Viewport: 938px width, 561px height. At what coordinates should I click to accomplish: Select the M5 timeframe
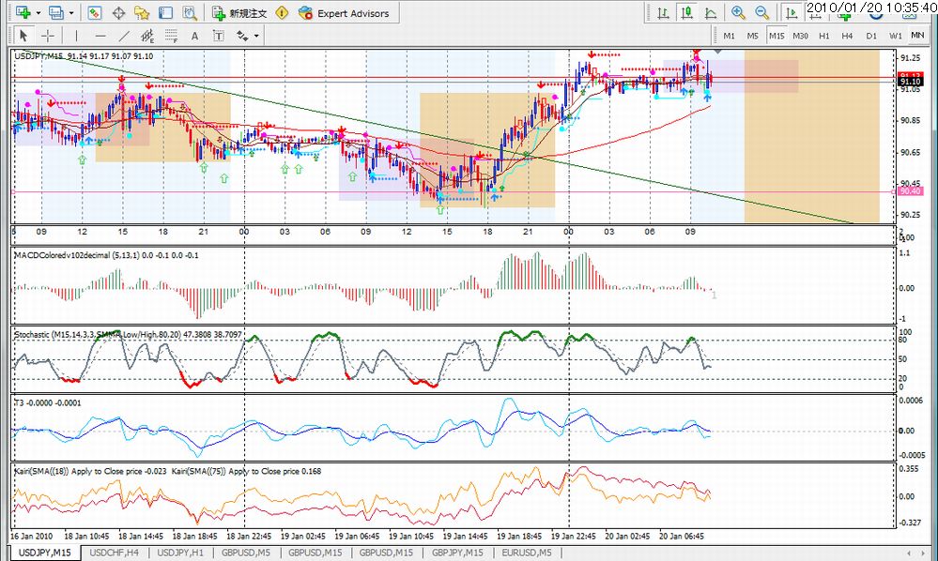click(752, 36)
